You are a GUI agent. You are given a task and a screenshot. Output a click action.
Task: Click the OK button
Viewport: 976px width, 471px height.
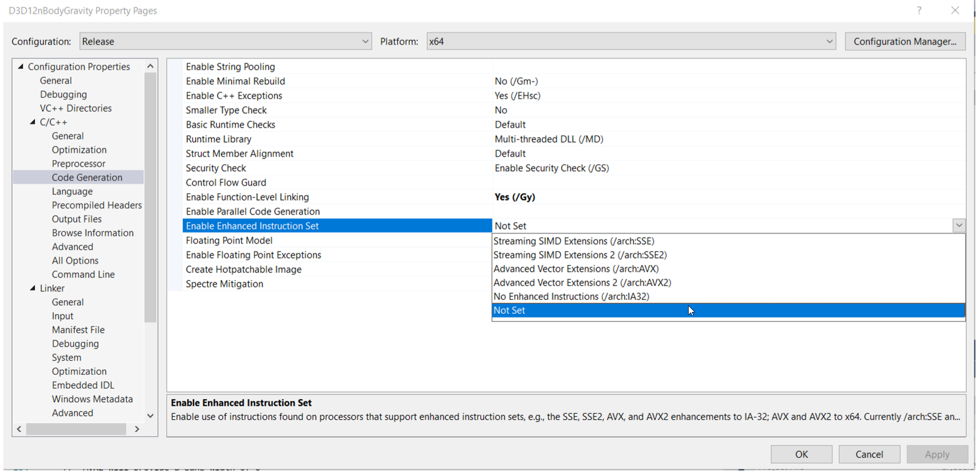801,454
